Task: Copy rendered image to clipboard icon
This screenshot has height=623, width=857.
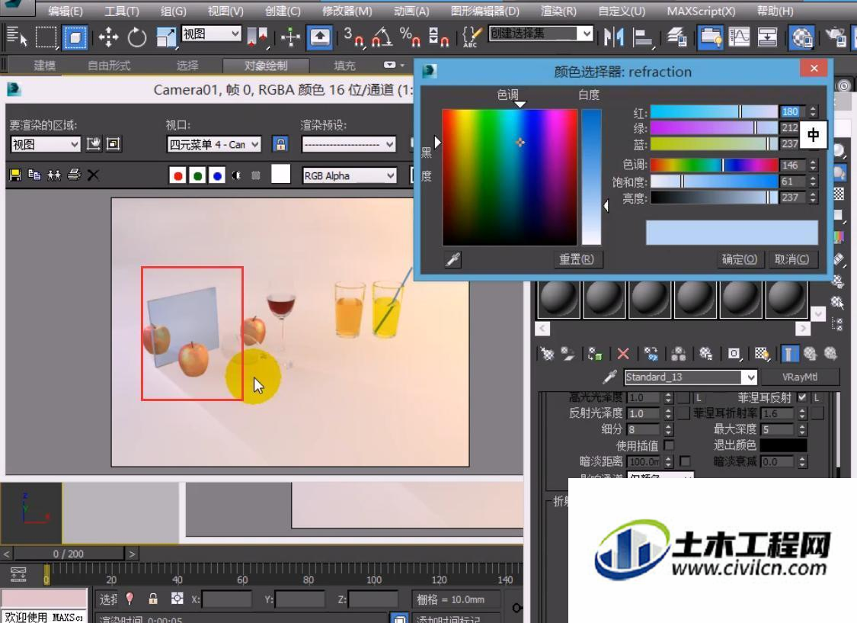Action: click(x=34, y=175)
